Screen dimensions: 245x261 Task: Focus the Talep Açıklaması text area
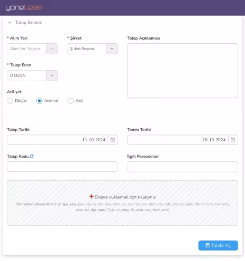pos(182,71)
